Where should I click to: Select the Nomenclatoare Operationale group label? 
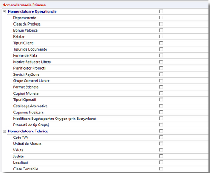32,12
